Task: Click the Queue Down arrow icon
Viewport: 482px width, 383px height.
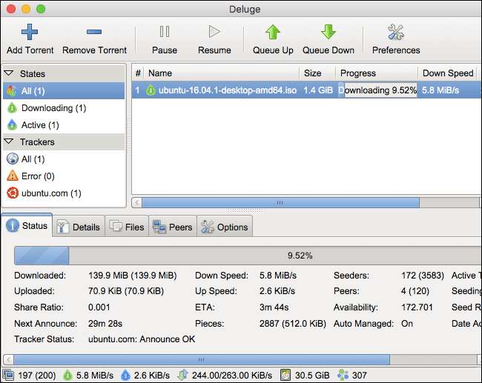Action: pos(328,33)
